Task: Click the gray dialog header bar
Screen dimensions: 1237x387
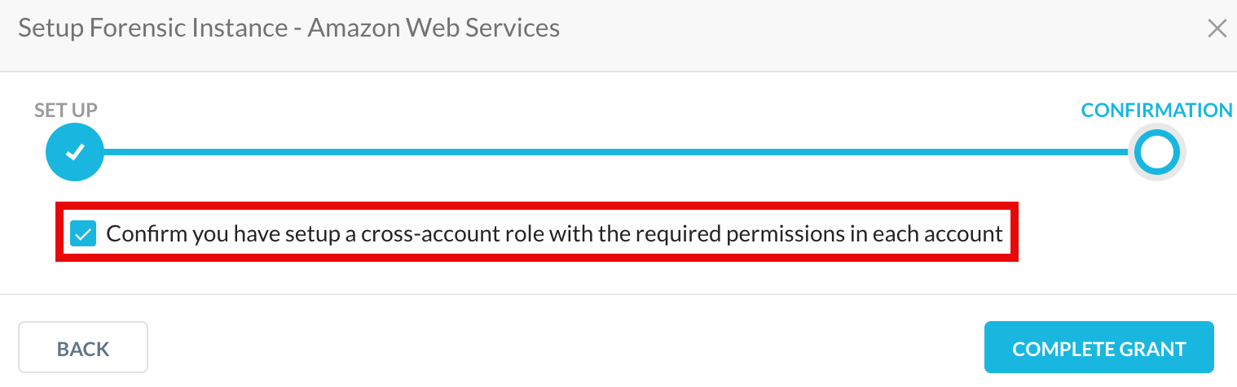Action: coord(618,36)
